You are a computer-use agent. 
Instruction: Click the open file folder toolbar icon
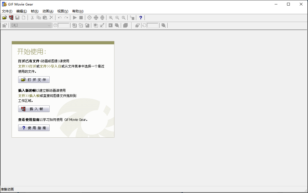pos(4,18)
